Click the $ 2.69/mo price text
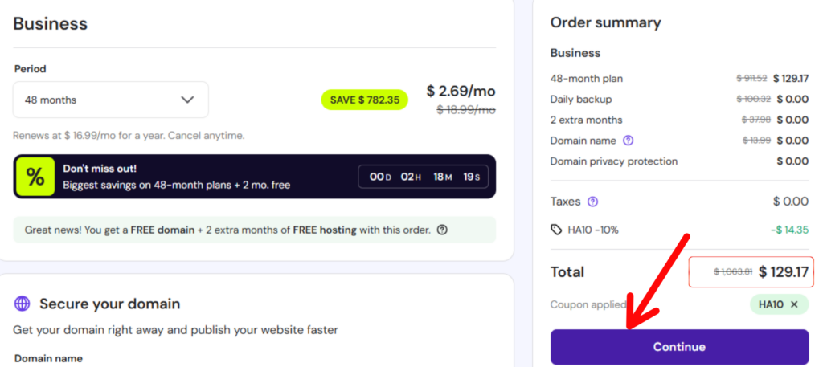This screenshot has width=823, height=367. pos(461,90)
